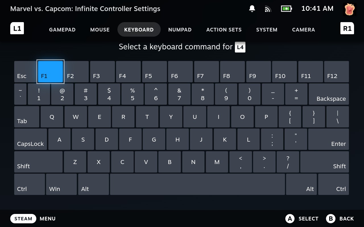Pick the L key
364x227 pixels.
click(x=248, y=139)
